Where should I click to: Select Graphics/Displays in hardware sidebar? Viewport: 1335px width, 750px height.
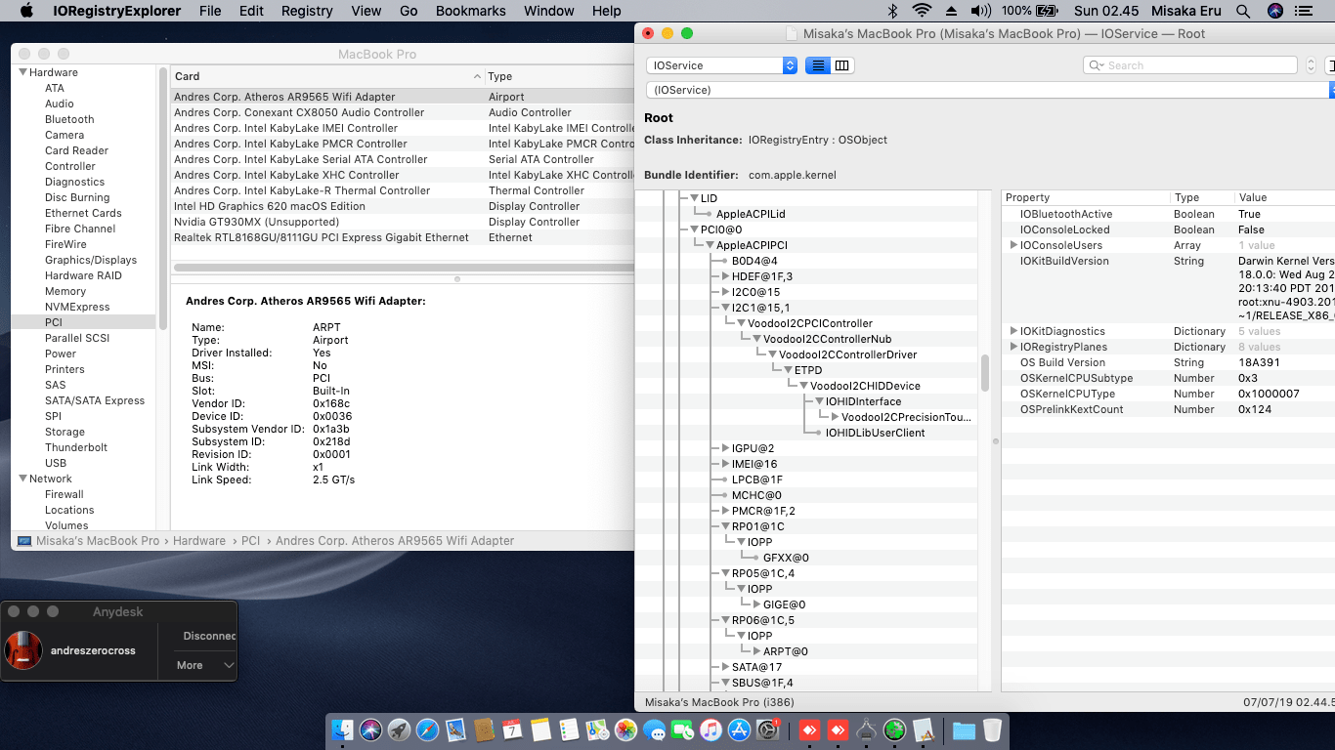91,260
